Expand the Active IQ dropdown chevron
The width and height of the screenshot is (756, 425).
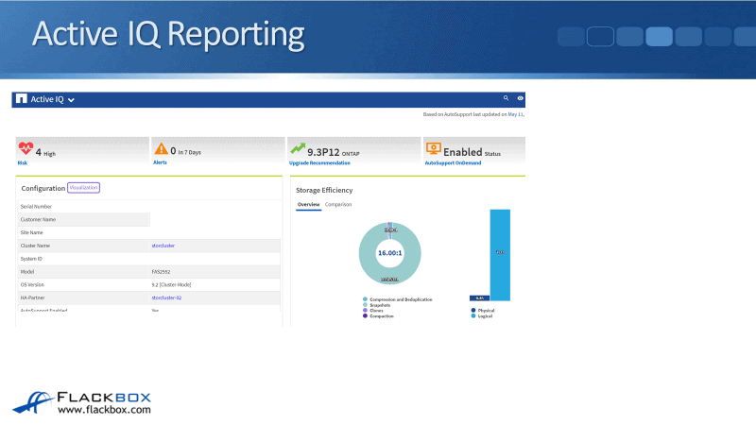tap(71, 99)
